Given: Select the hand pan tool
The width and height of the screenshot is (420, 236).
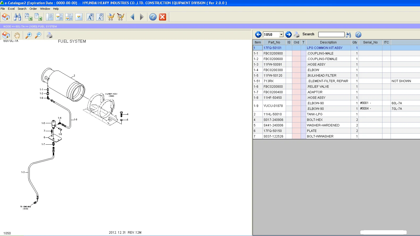Looking at the screenshot, I should pyautogui.click(x=17, y=35).
